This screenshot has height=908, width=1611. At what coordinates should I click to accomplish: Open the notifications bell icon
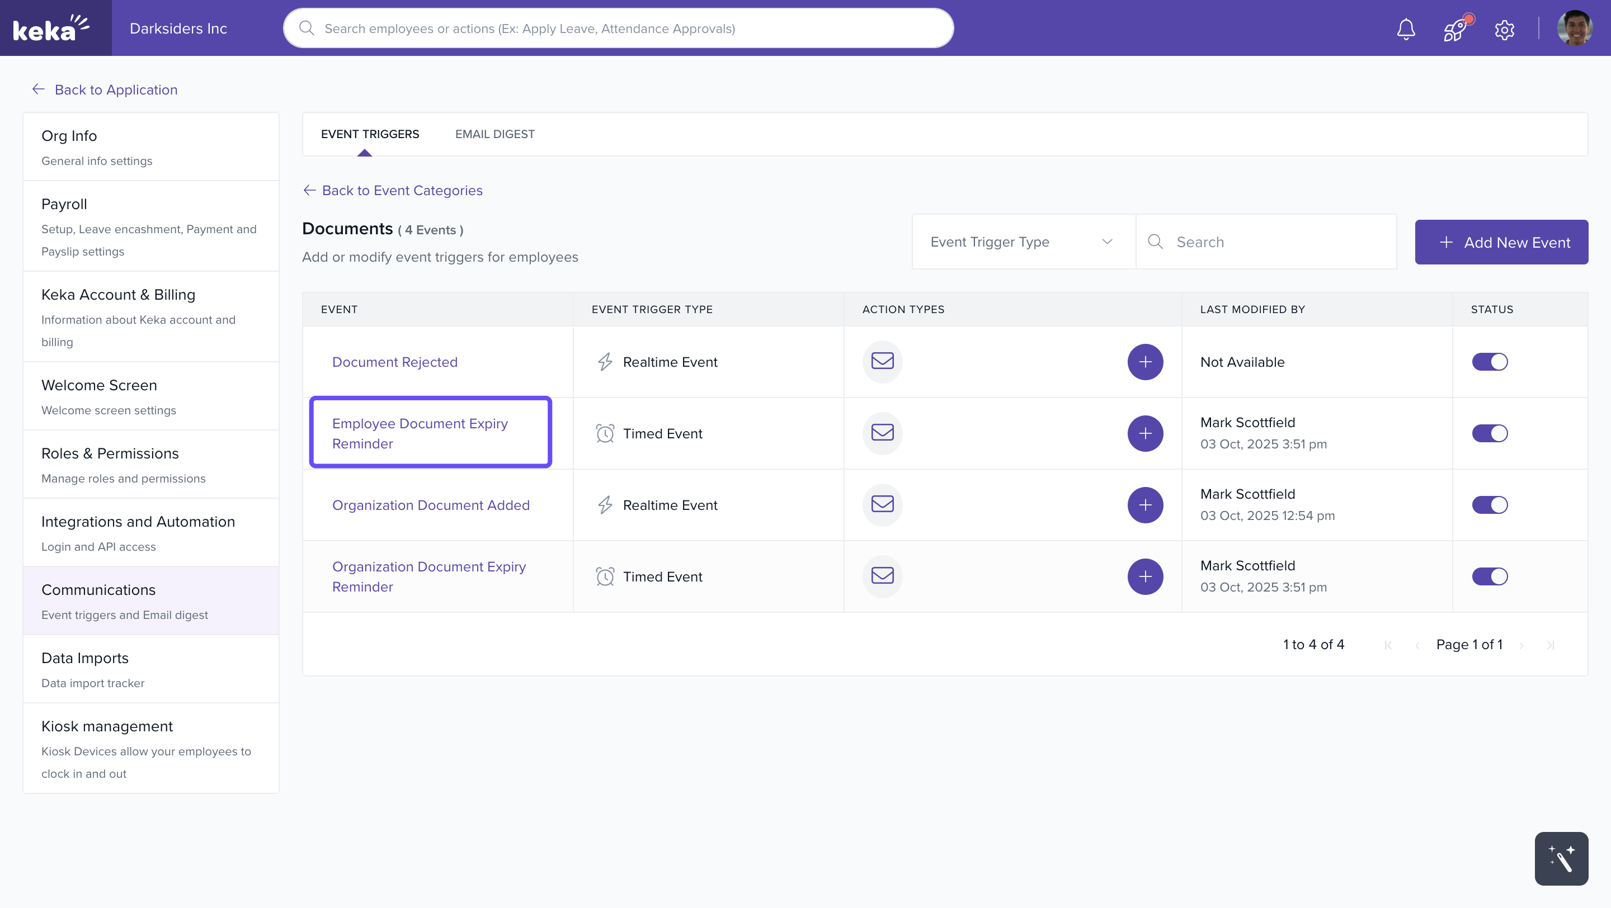point(1406,29)
